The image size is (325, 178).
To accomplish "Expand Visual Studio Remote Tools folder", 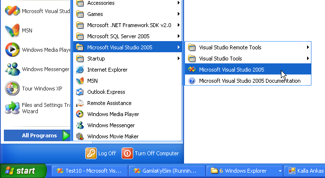I will (248, 47).
